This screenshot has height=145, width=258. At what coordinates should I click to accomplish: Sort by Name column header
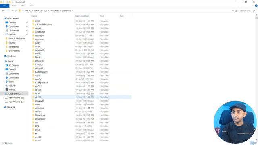34,16
